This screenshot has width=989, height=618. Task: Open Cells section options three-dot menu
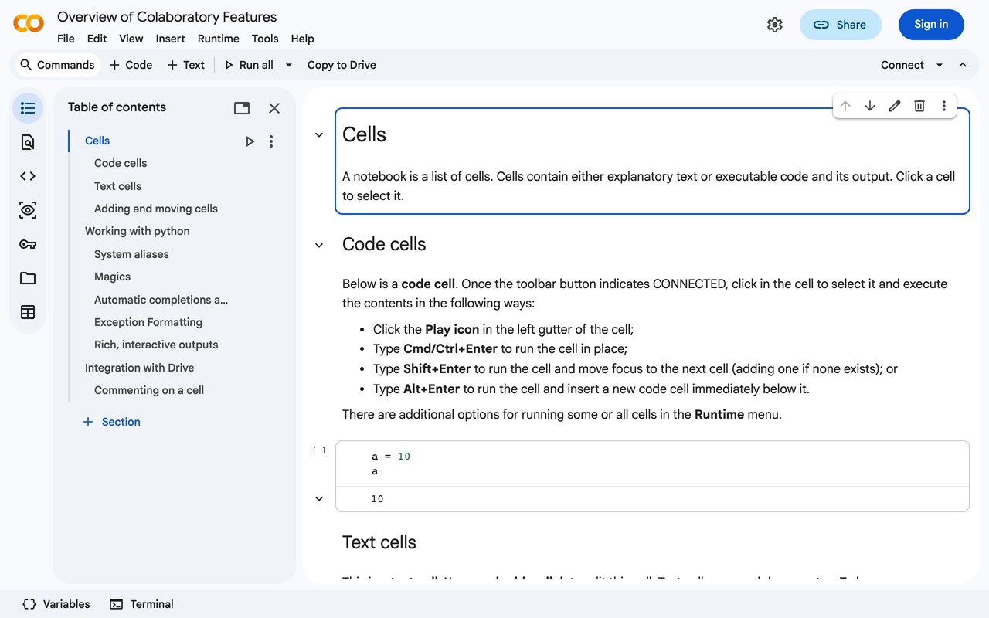[x=271, y=141]
